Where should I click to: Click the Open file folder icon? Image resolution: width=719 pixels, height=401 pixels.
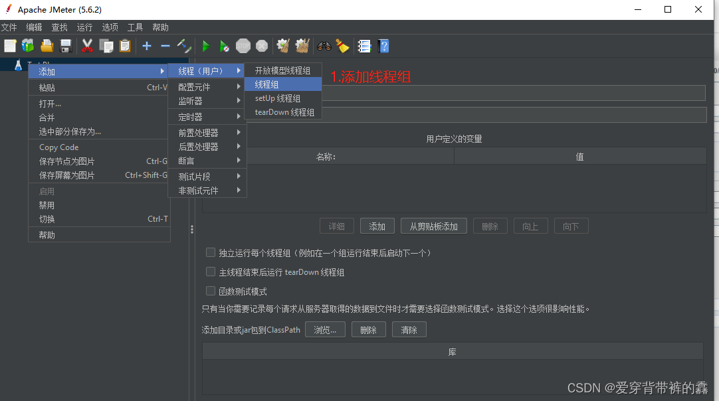[47, 46]
